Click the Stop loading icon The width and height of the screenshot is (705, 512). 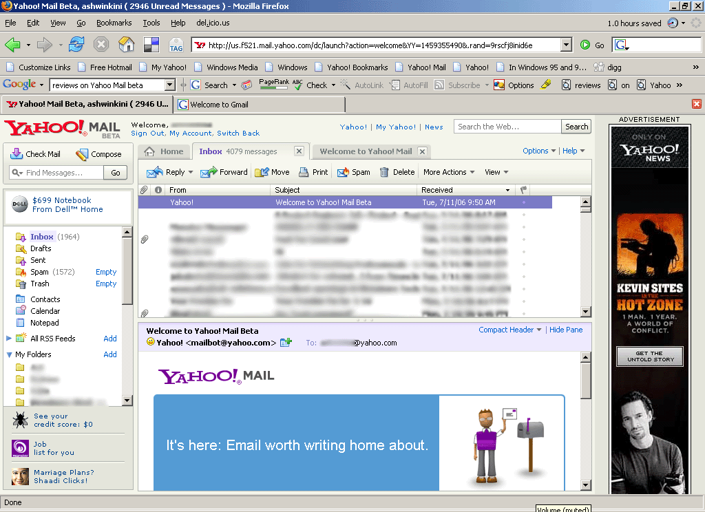tap(101, 45)
